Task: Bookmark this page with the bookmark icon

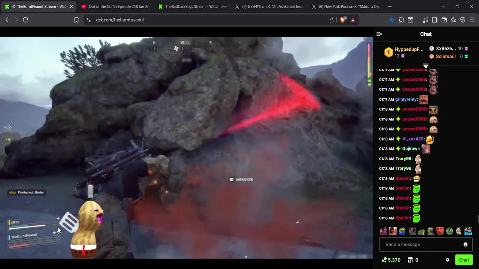Action: pos(76,20)
